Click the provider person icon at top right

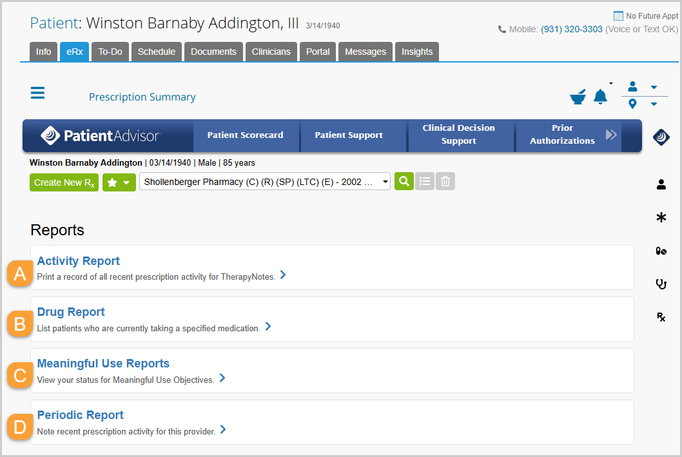coord(632,86)
